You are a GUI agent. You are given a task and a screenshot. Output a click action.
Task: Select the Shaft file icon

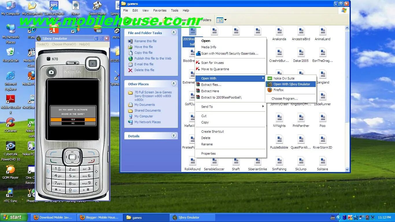pyautogui.click(x=236, y=161)
